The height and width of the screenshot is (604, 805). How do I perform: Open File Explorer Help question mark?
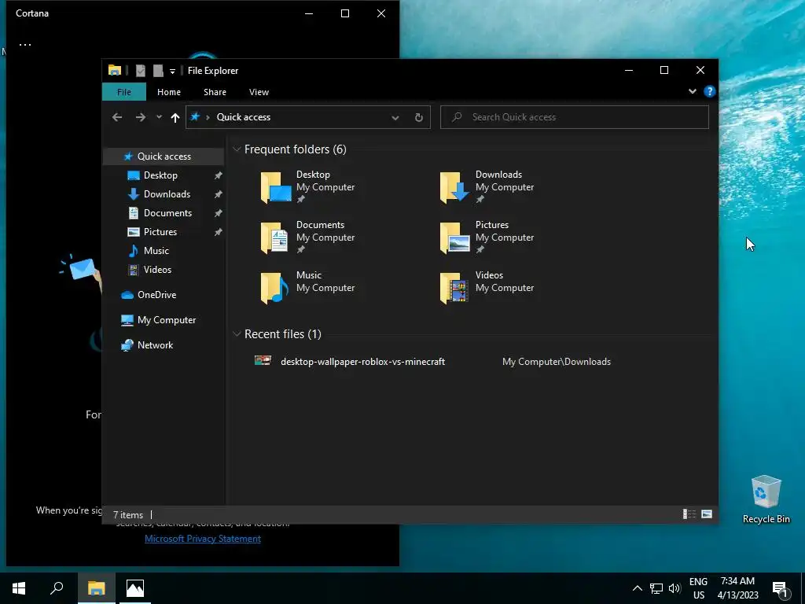coord(710,91)
